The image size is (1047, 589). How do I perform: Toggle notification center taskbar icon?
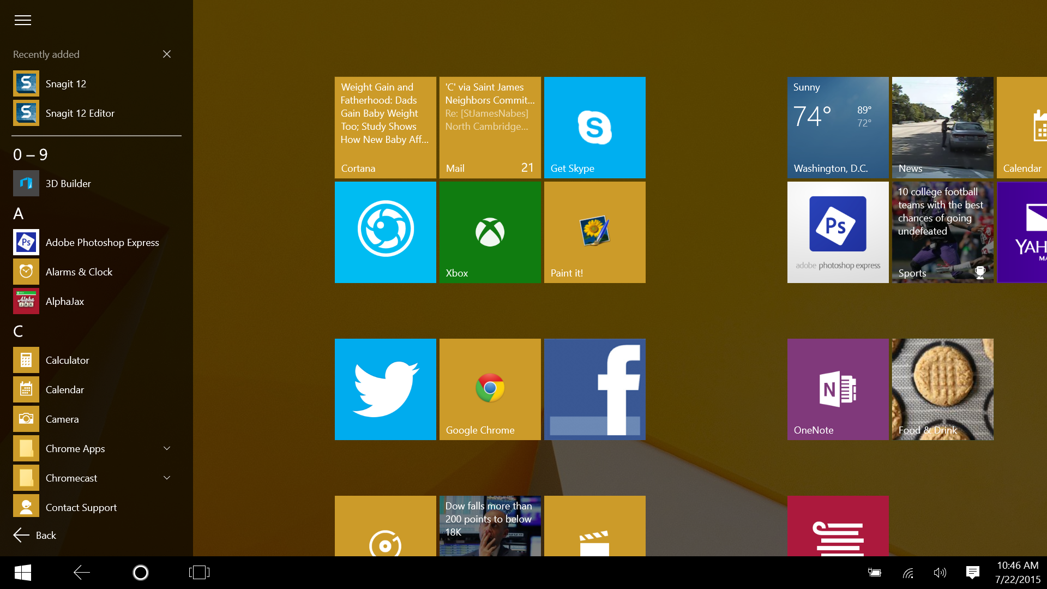(x=972, y=573)
